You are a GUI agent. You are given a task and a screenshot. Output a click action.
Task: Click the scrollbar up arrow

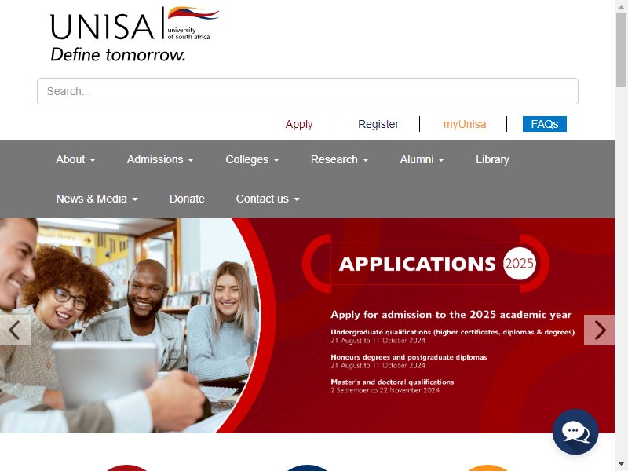click(621, 6)
